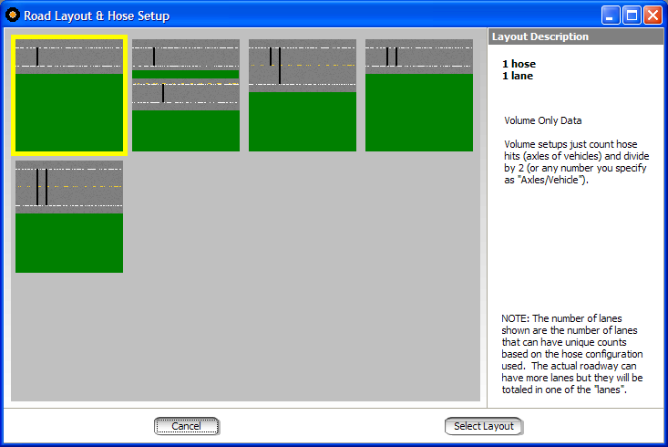Viewport: 668px width, 447px height.
Task: Click the '1 hose' description text
Action: click(519, 64)
